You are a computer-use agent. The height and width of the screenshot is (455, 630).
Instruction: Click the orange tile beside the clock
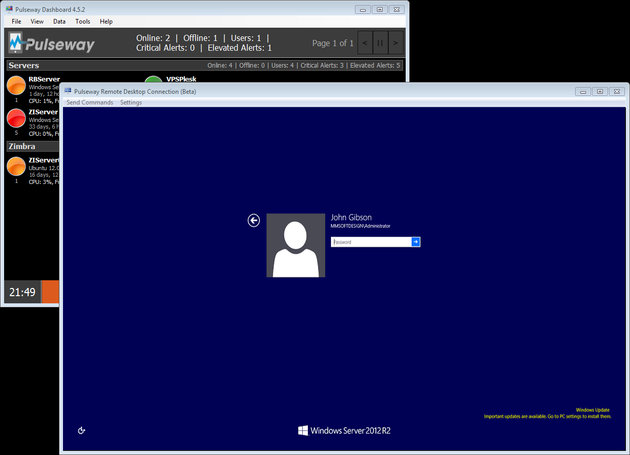pyautogui.click(x=50, y=292)
